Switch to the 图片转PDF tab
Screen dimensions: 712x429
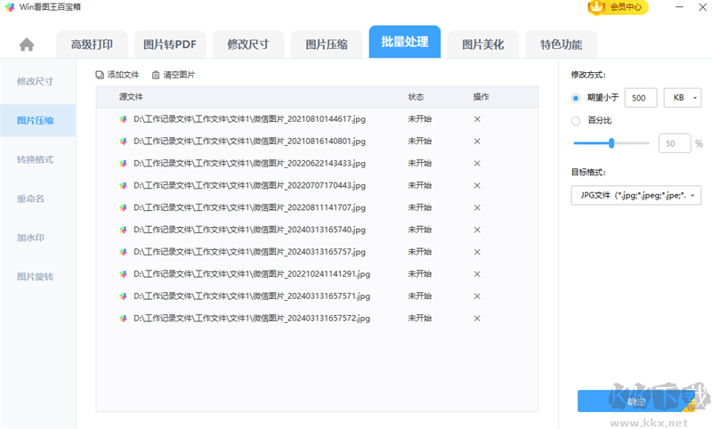(170, 44)
